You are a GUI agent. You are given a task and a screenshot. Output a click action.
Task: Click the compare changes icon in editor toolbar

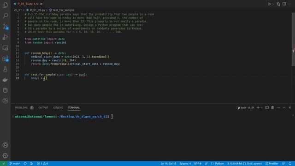tap(278, 4)
